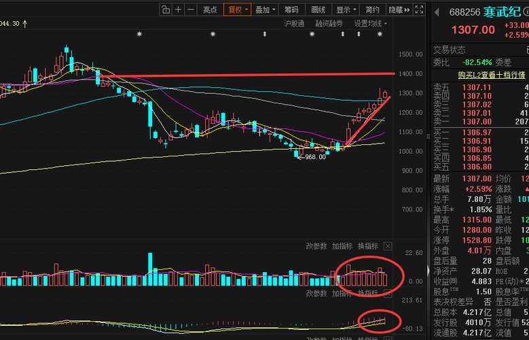This screenshot has width=529, height=340.
Task: Toggle the unlock padlock icon in chart toolbar
Action: pyautogui.click(x=166, y=10)
